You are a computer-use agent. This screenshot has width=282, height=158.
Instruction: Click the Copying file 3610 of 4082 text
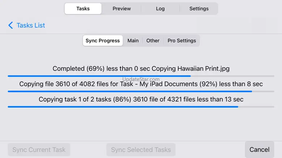pos(141,84)
